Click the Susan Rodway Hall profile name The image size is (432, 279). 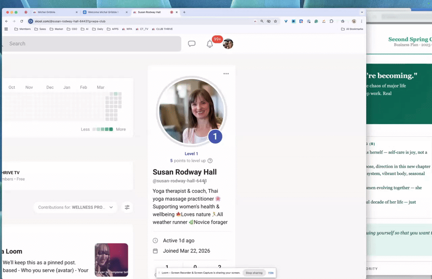tap(185, 172)
